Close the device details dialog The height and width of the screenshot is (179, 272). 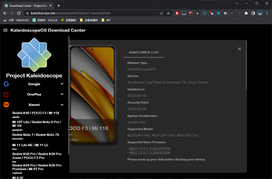[240, 49]
